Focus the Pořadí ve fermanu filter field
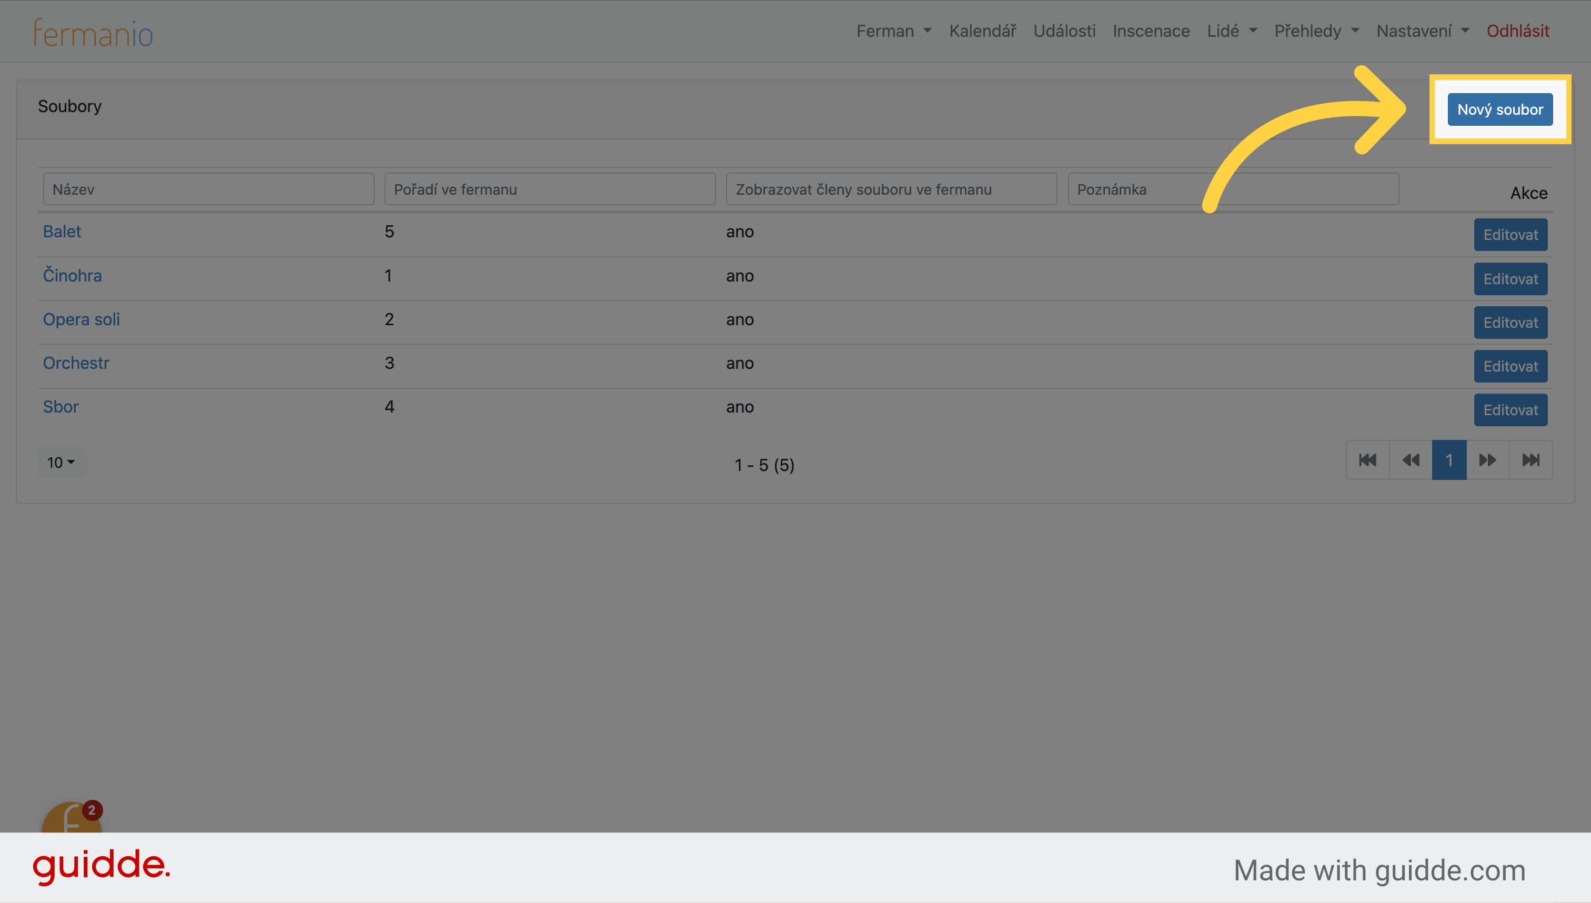Screen dimensions: 1591x903 (x=550, y=189)
